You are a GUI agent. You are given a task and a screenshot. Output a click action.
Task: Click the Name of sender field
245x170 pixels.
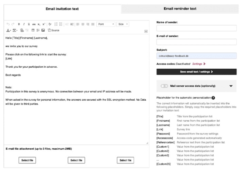(x=196, y=28)
